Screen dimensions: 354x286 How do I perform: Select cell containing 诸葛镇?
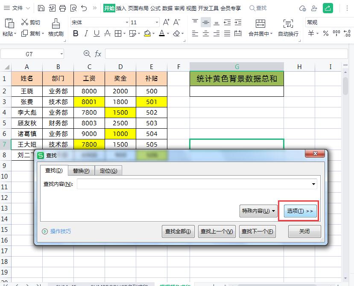[27, 134]
